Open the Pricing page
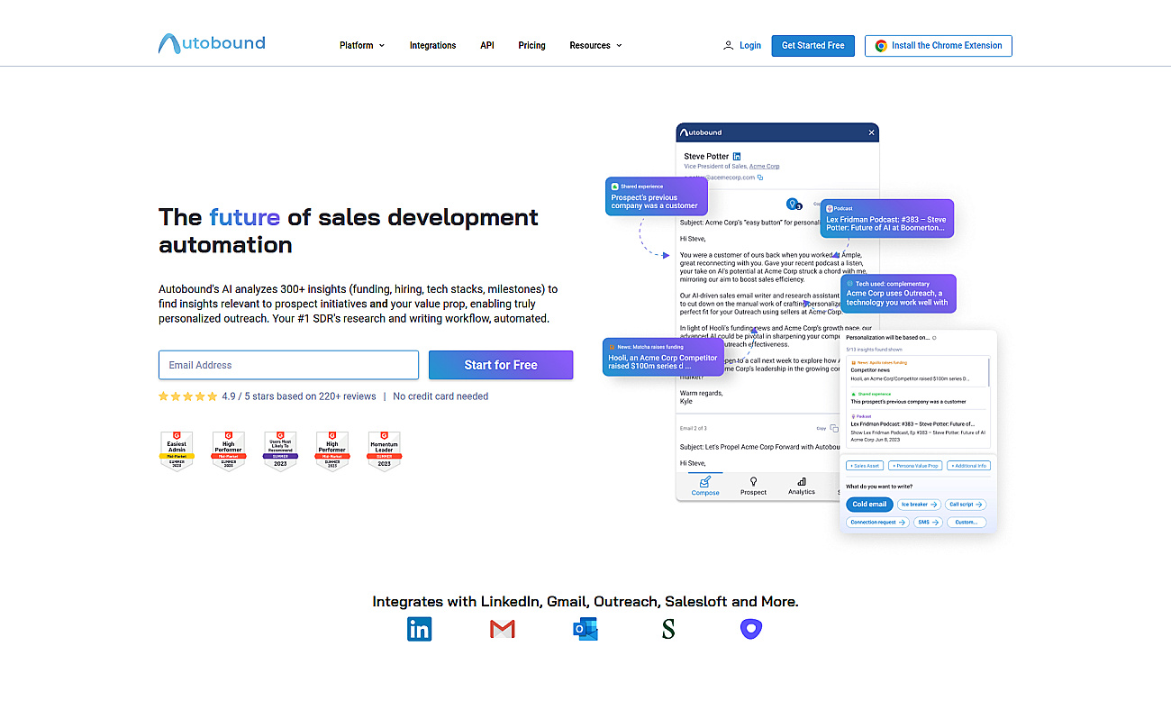 coord(531,45)
